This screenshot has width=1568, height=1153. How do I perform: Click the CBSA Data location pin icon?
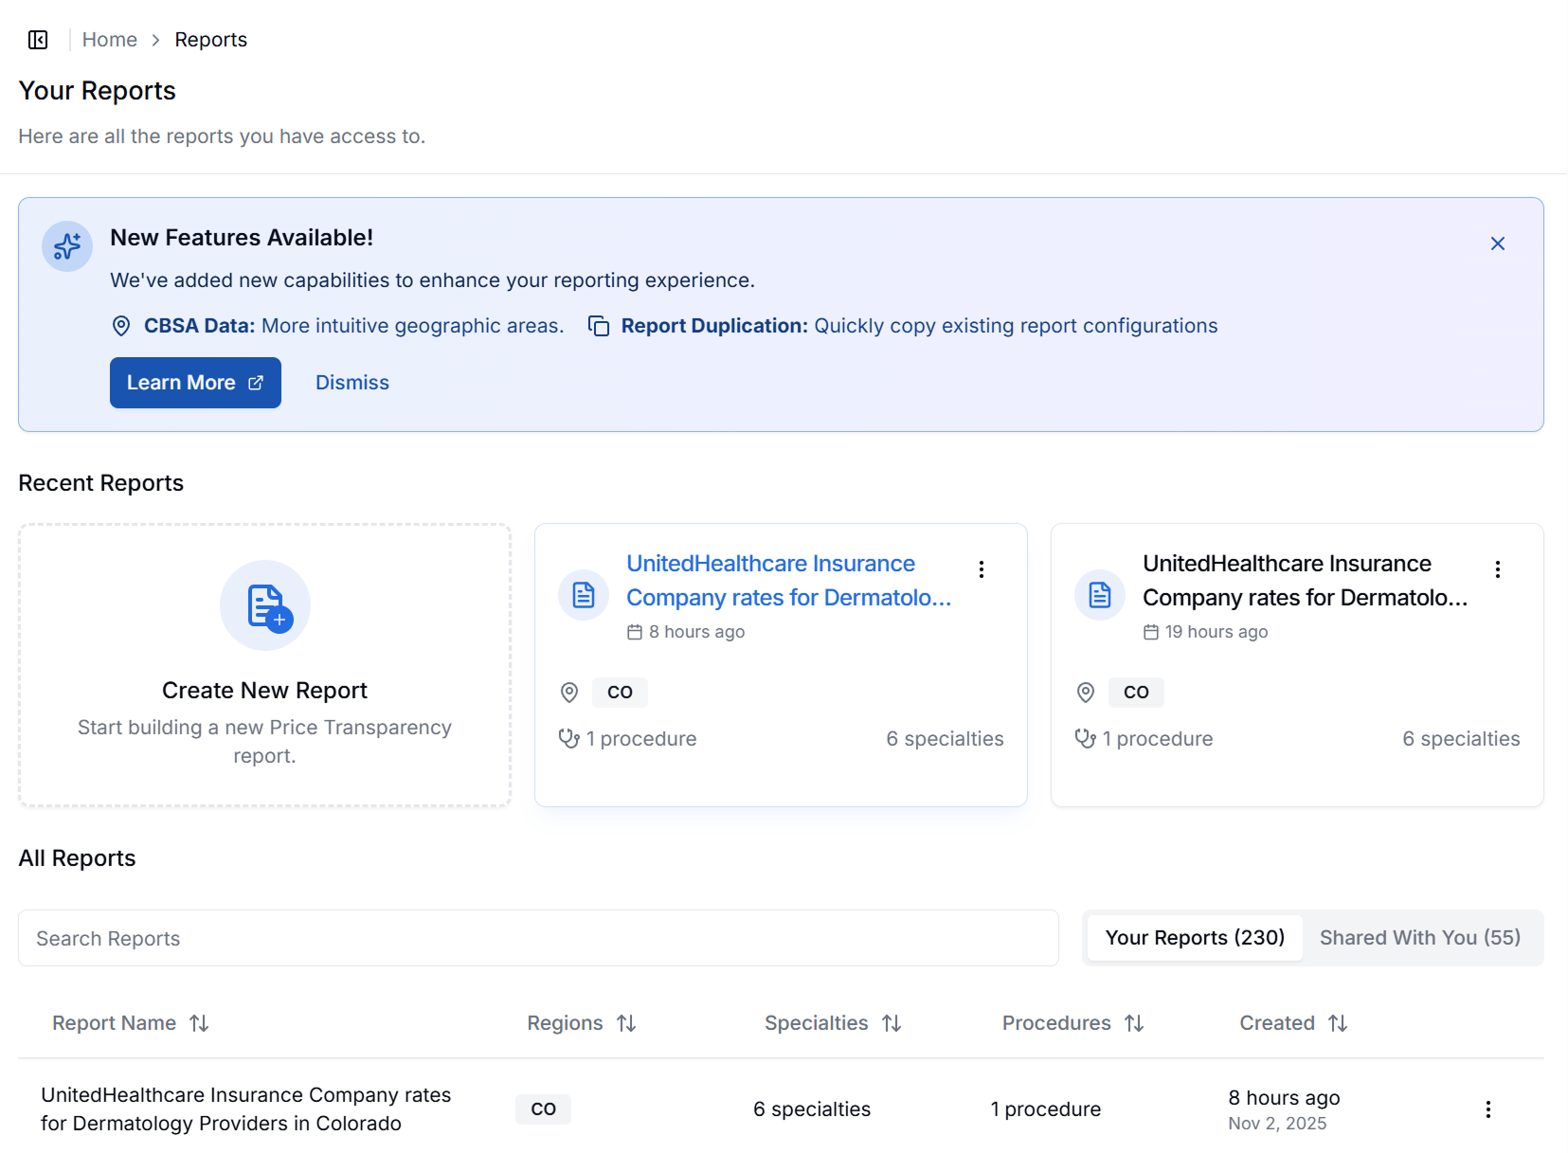(x=121, y=326)
